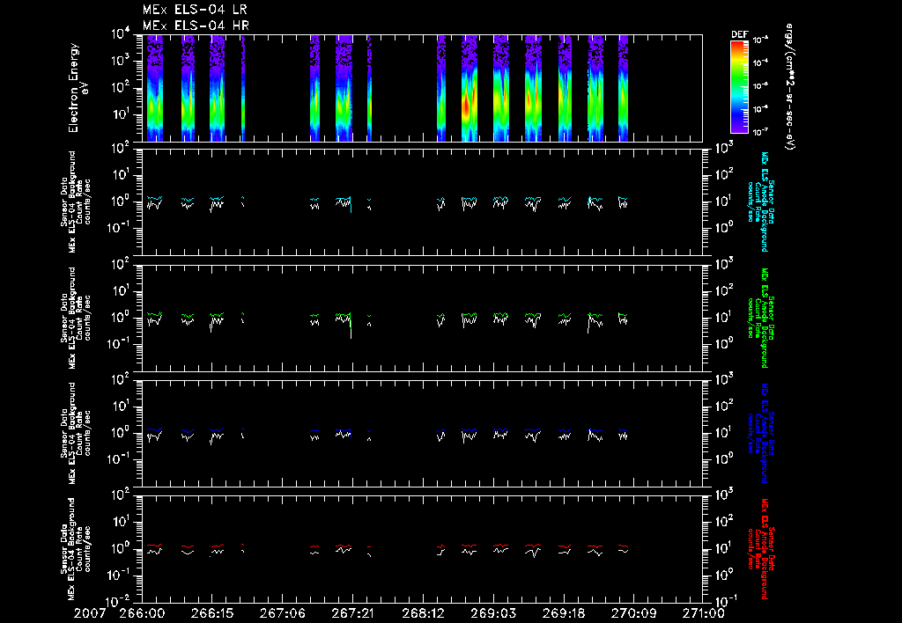Click the 269:03 time axis label
This screenshot has height=623, width=902.
tap(493, 613)
